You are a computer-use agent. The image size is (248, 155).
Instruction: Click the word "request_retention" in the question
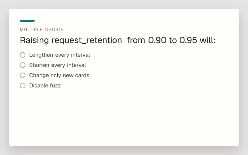click(x=87, y=40)
